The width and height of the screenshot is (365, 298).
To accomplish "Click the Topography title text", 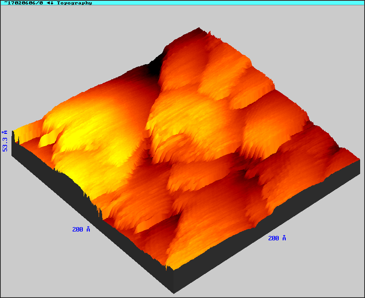I will [x=74, y=3].
